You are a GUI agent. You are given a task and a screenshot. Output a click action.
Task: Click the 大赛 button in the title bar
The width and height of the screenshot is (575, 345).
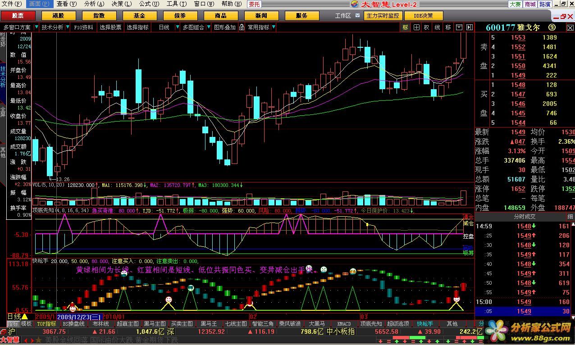(515, 4)
